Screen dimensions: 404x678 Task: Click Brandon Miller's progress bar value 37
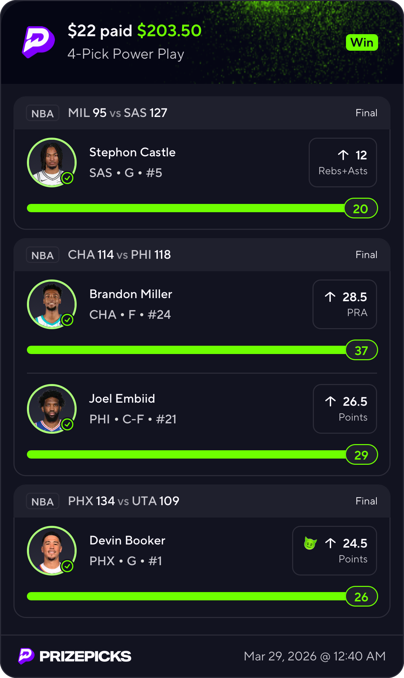click(x=361, y=351)
